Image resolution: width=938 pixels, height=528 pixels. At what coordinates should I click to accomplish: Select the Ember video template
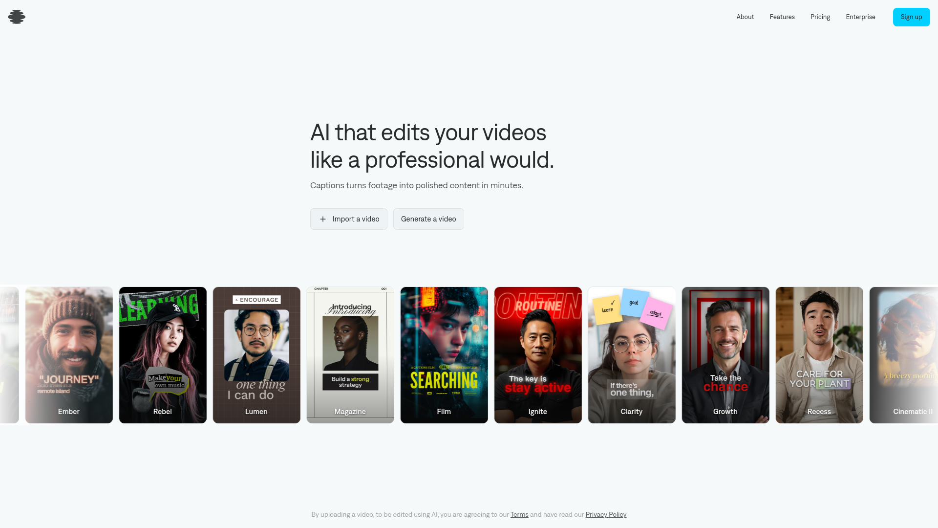[69, 355]
